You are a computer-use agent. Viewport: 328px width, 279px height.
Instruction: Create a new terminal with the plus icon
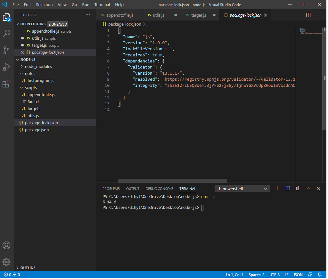point(277,188)
